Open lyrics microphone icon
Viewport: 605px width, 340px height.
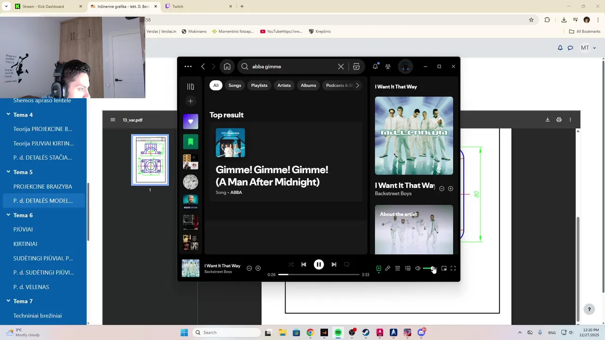(x=388, y=268)
